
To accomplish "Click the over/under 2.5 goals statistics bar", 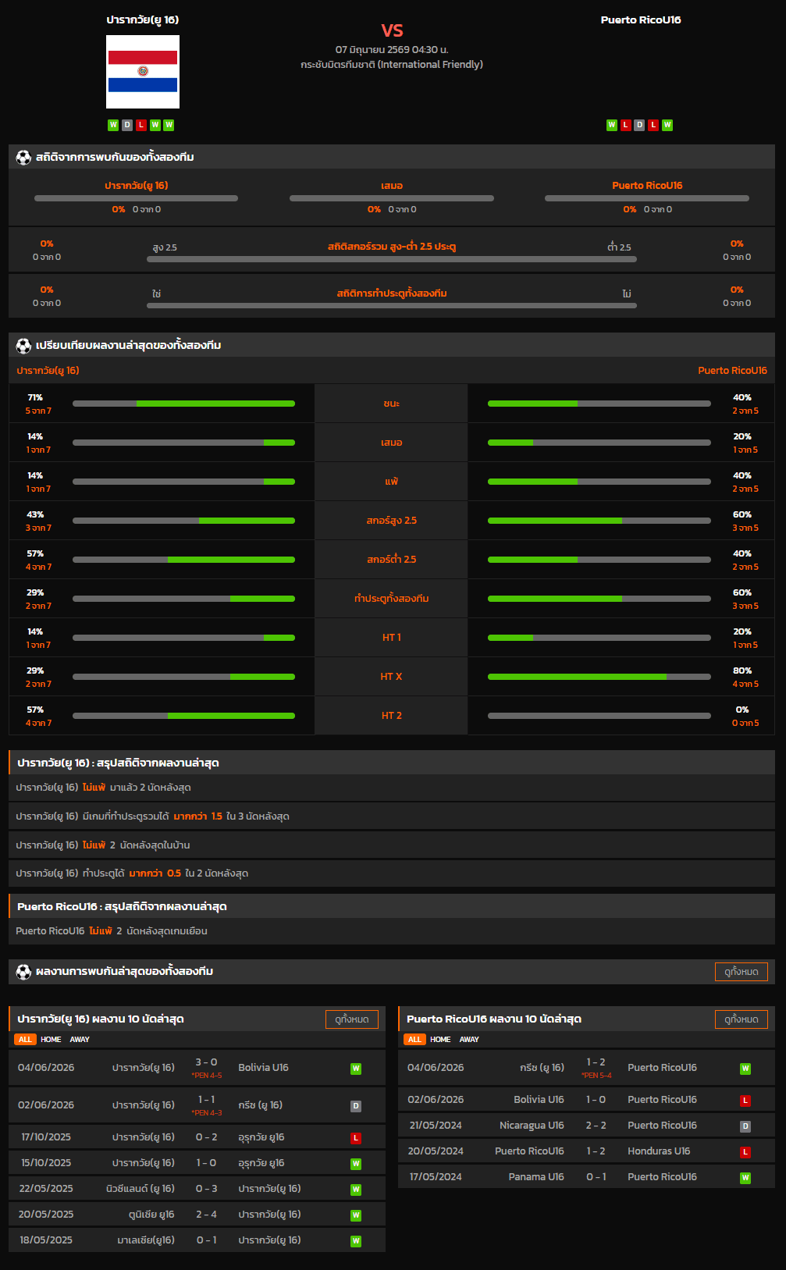I will [392, 259].
